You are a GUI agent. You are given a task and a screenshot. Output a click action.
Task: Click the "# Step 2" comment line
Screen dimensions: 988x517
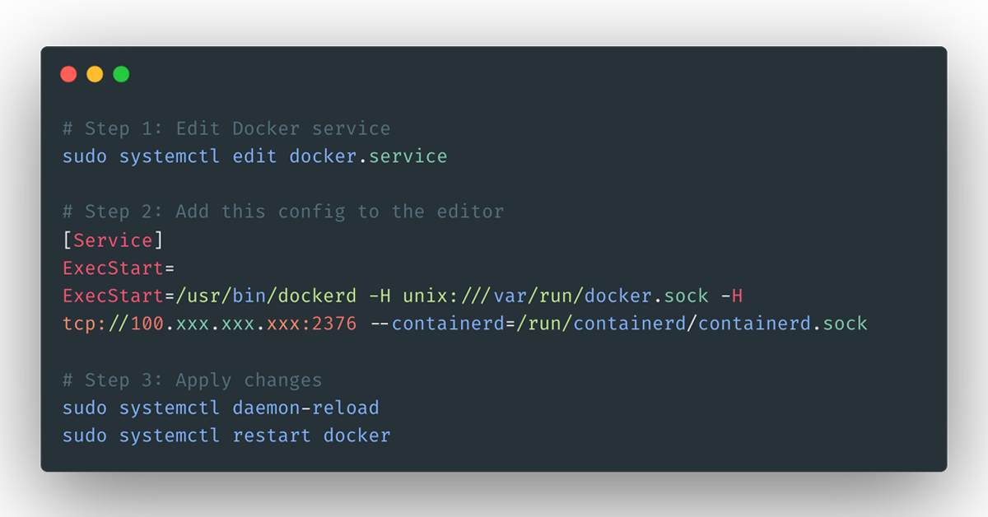click(283, 212)
